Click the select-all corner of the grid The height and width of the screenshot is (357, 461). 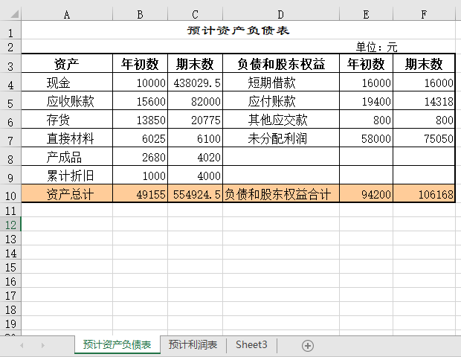click(10, 14)
